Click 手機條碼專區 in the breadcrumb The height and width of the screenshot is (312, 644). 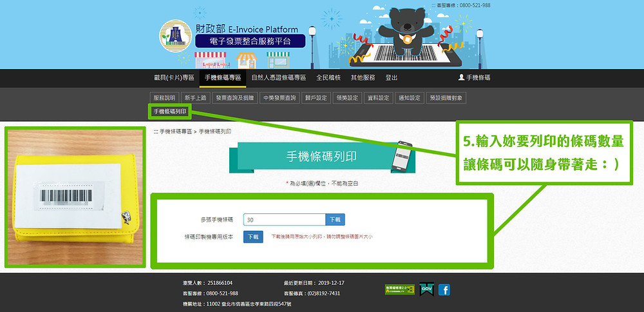(x=175, y=132)
